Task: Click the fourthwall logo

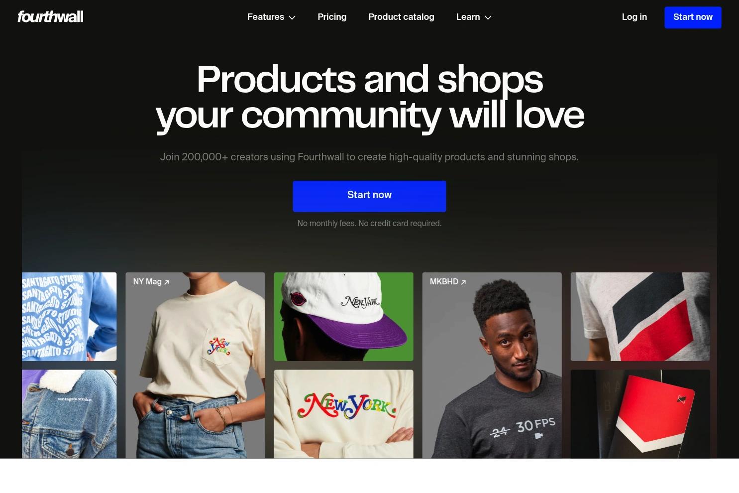Action: (x=50, y=17)
